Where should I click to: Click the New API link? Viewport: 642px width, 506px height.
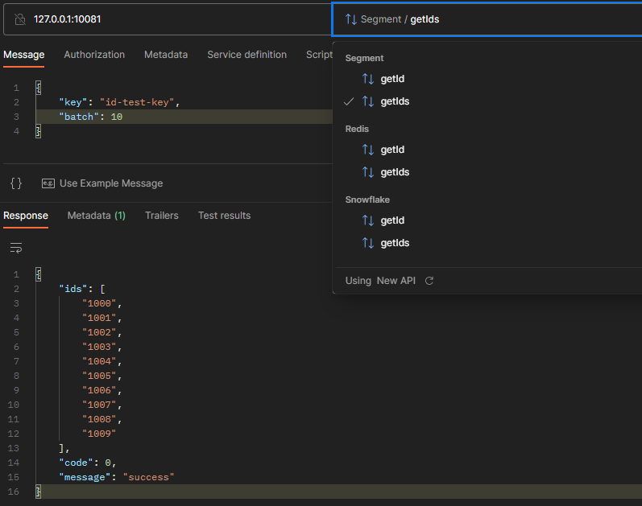(396, 281)
